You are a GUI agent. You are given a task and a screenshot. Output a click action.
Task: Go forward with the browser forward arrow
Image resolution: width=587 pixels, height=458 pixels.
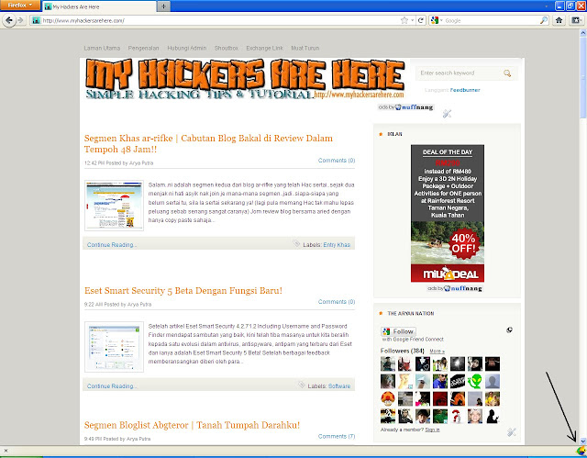pyautogui.click(x=20, y=20)
